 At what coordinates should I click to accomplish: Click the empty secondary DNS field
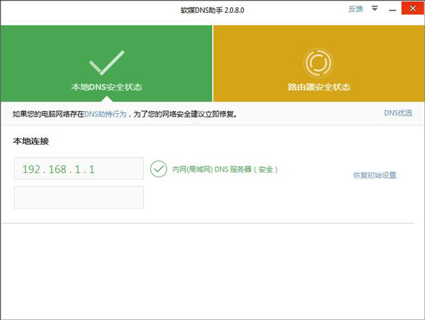coord(79,197)
